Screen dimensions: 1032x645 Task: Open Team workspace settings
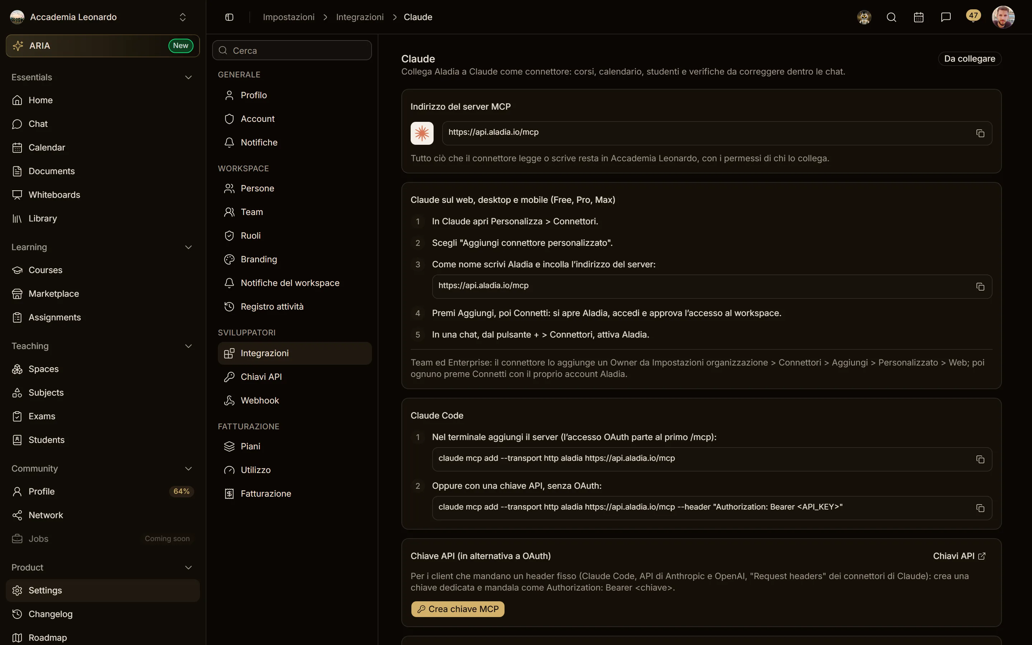click(x=295, y=212)
